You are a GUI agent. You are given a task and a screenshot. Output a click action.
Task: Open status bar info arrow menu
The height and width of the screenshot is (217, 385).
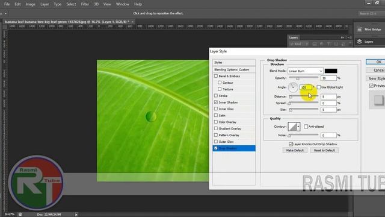(76, 215)
